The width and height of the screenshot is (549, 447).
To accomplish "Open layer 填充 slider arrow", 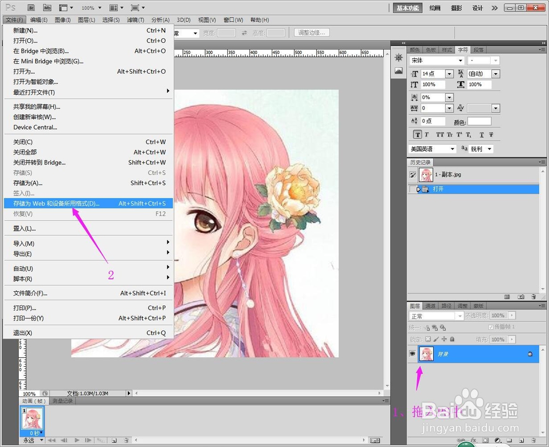I will click(512, 339).
